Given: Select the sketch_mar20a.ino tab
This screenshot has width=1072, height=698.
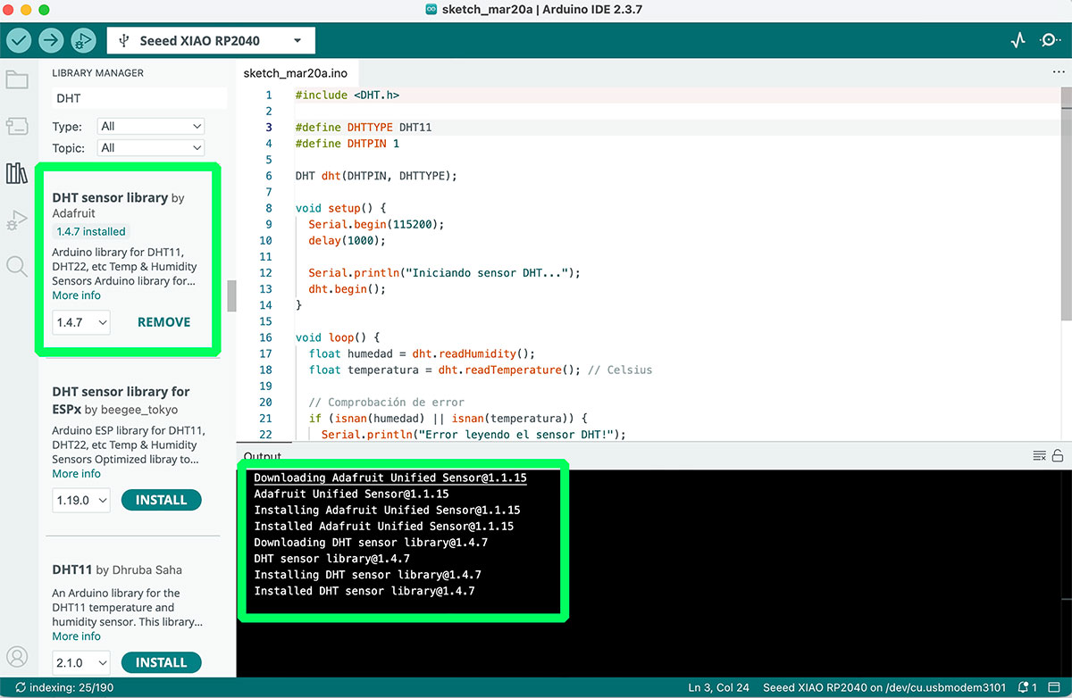Looking at the screenshot, I should 295,73.
